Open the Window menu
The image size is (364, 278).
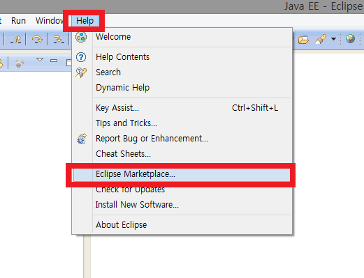50,21
